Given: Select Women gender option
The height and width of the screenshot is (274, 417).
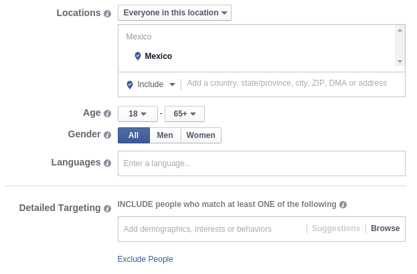Looking at the screenshot, I should pos(201,135).
